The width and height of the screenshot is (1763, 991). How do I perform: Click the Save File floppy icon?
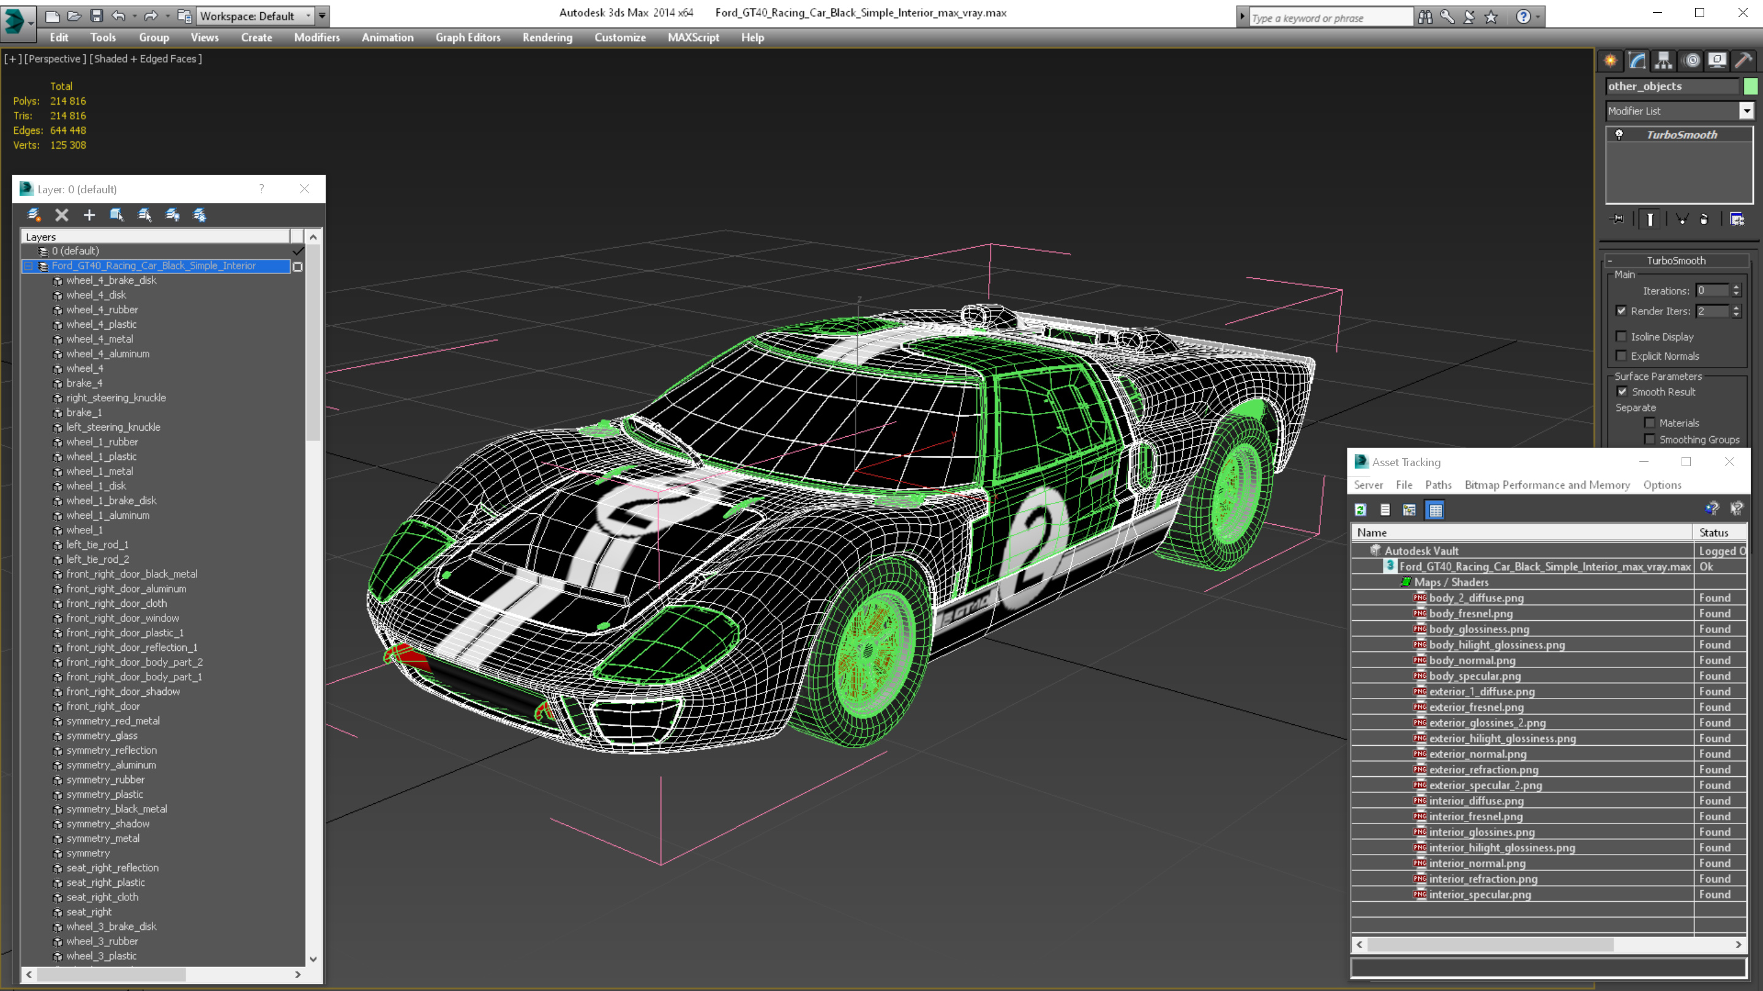tap(97, 16)
